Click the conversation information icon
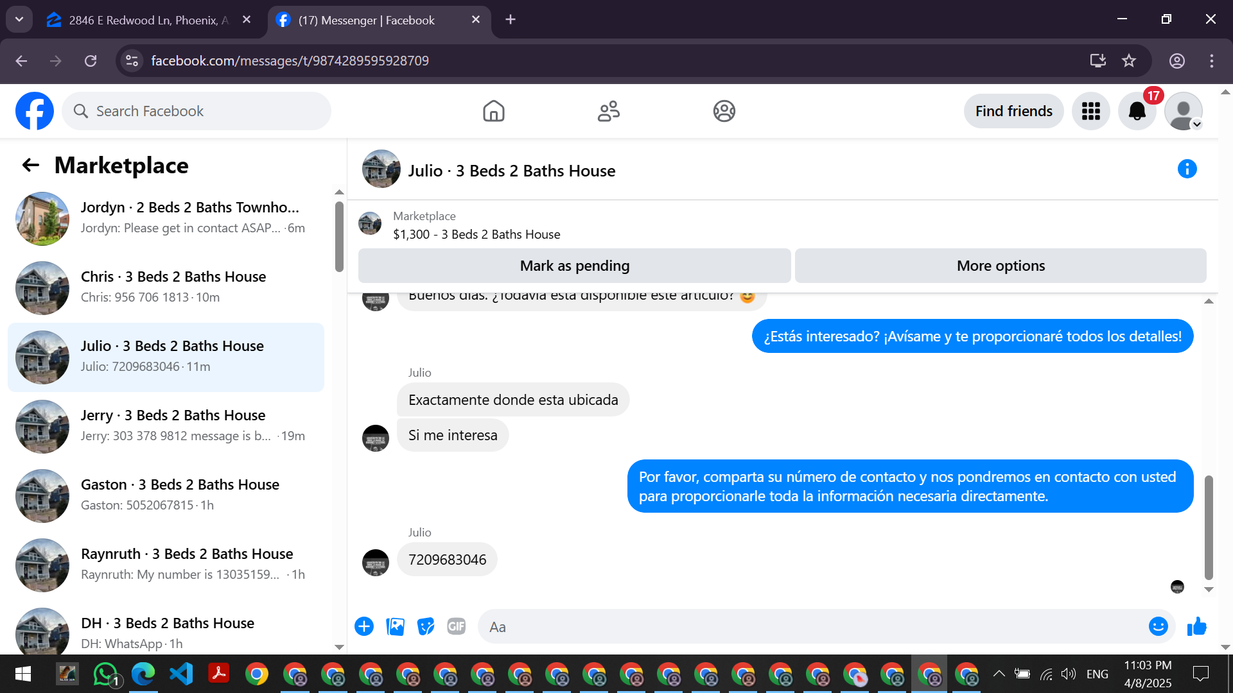The image size is (1233, 693). [x=1187, y=169]
